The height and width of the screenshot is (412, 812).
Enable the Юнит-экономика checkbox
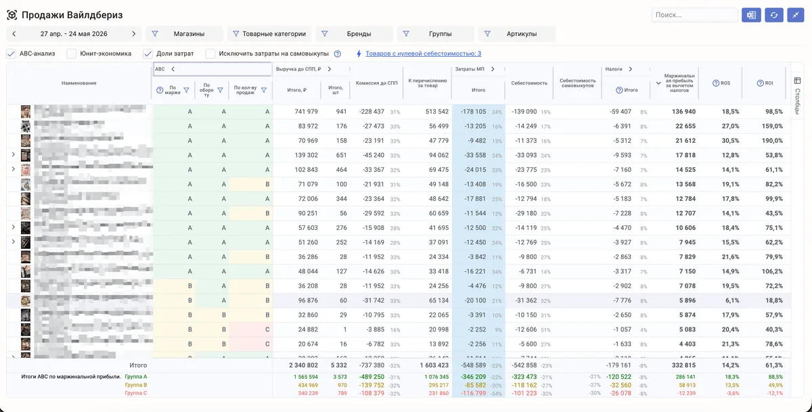[x=72, y=53]
